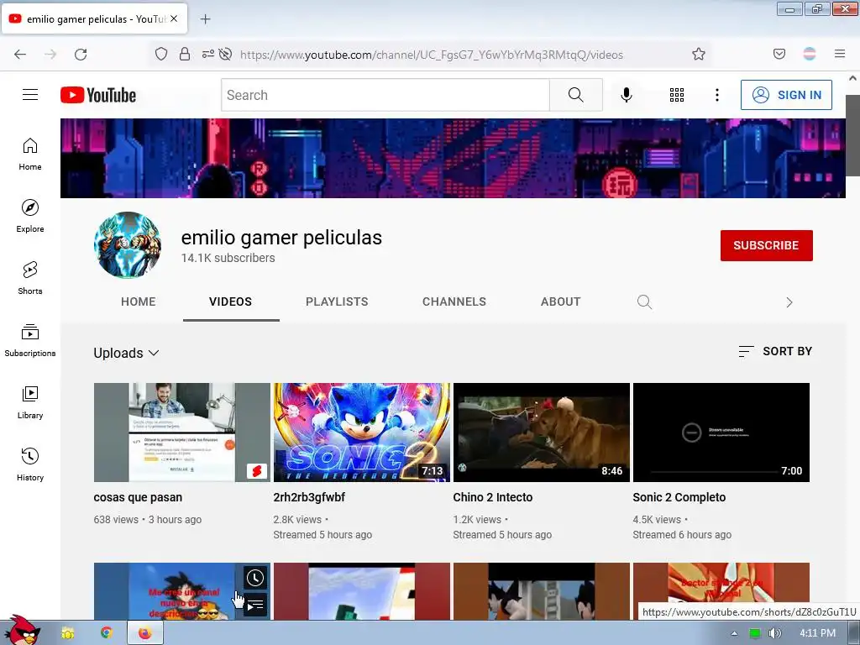
Task: Open Chrome from the taskbar
Action: coord(107,633)
